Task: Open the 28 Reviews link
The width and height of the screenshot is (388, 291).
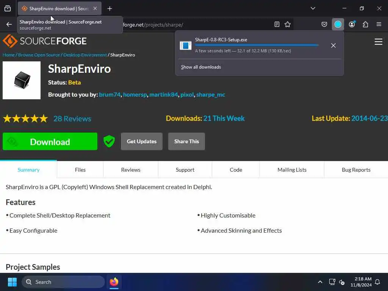Action: pyautogui.click(x=72, y=119)
